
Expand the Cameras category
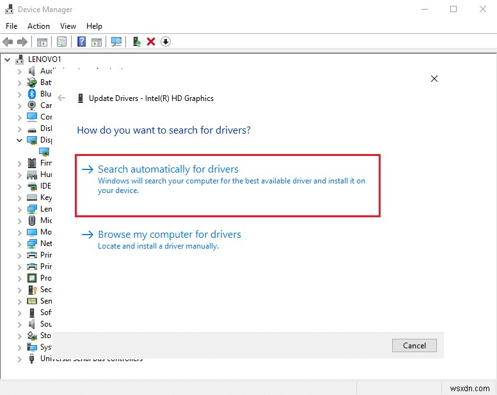coord(20,106)
